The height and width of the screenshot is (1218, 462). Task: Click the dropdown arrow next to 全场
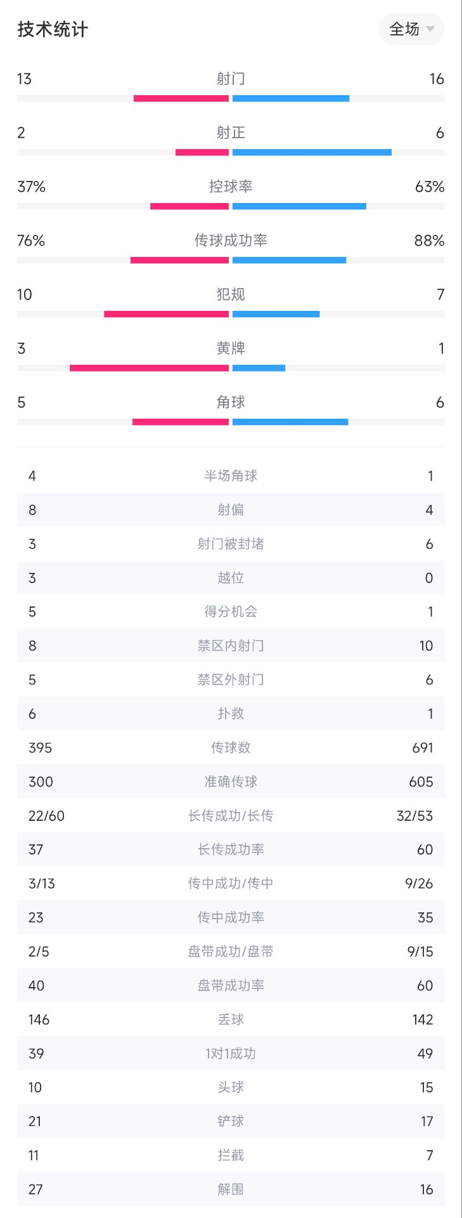click(430, 29)
